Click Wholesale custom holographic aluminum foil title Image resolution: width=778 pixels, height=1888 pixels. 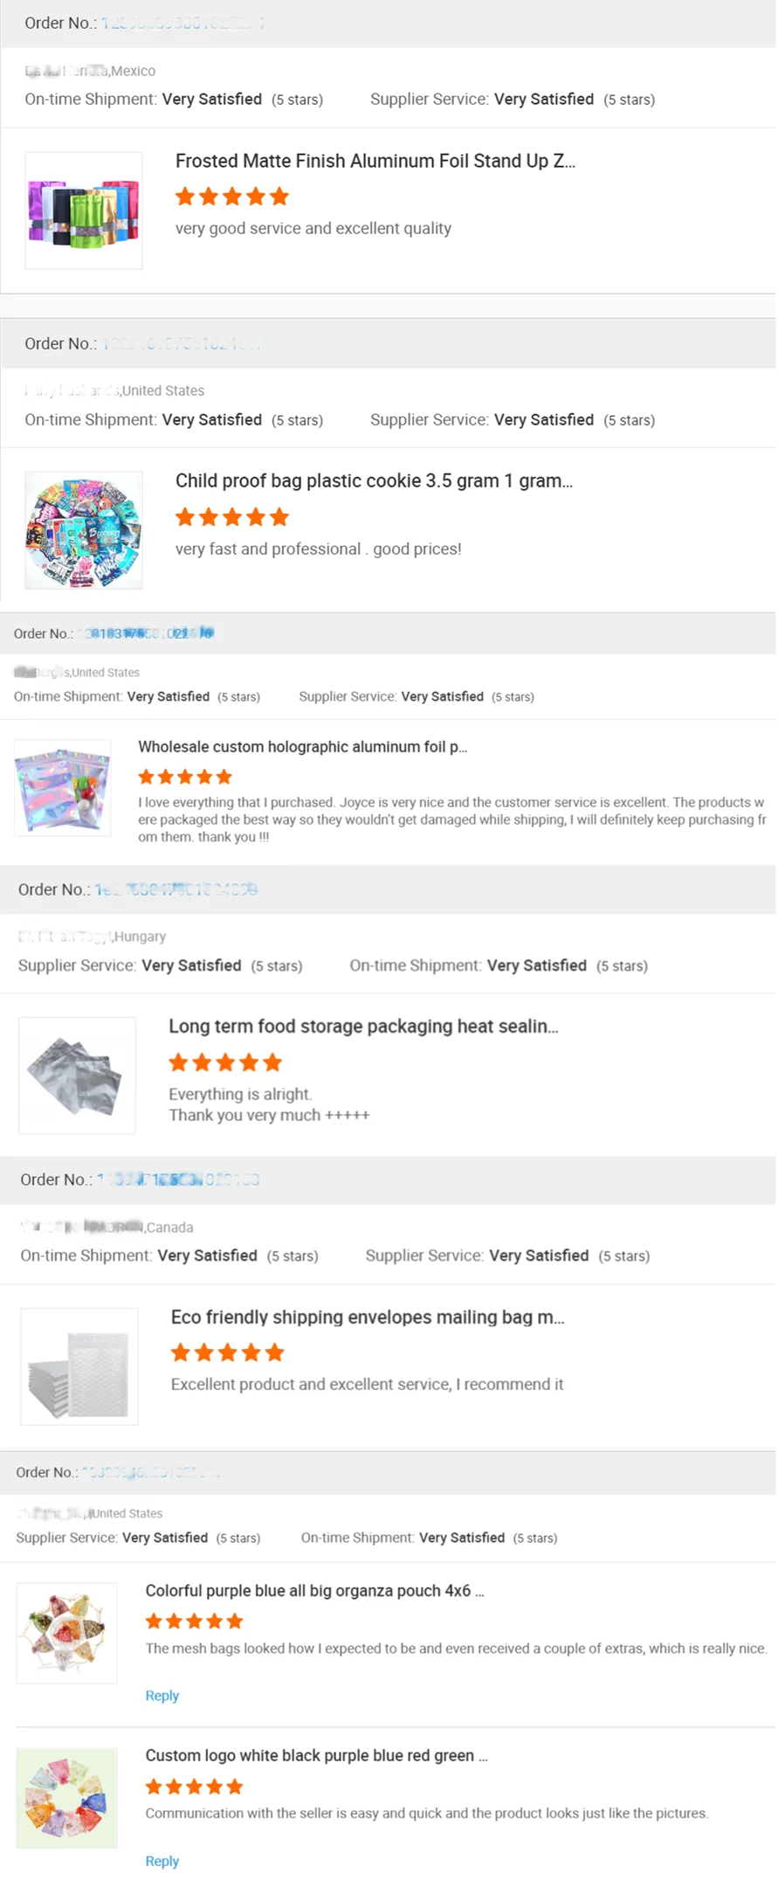tap(302, 747)
